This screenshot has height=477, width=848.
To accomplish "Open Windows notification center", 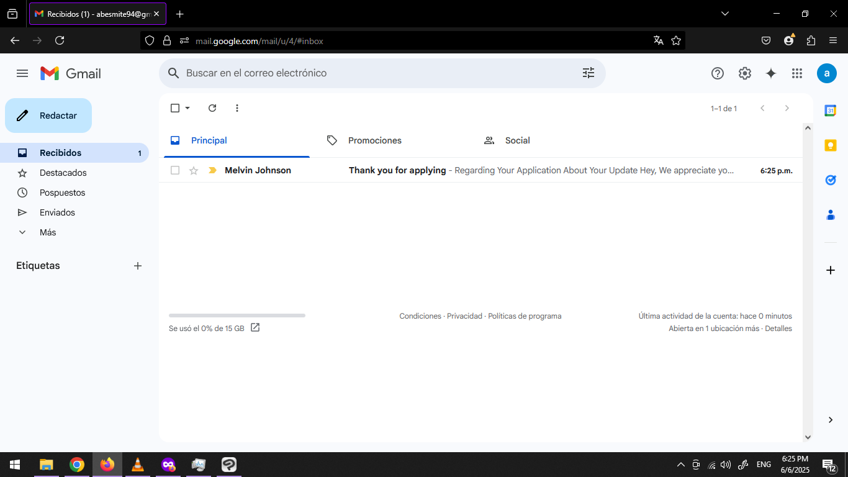I will (829, 465).
